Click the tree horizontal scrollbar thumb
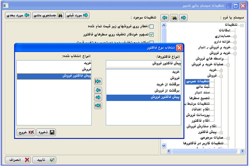The width and height of the screenshot is (250, 167). click(x=205, y=151)
